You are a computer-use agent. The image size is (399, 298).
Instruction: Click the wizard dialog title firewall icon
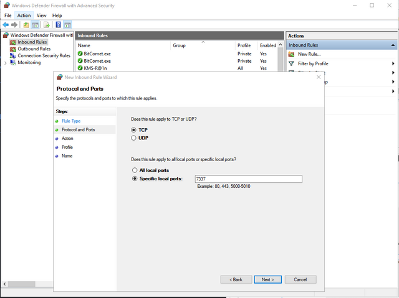pos(60,77)
